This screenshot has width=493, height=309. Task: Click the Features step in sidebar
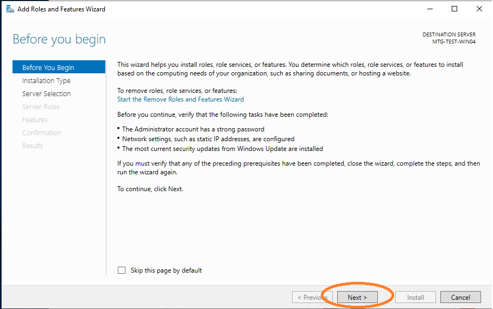click(35, 119)
